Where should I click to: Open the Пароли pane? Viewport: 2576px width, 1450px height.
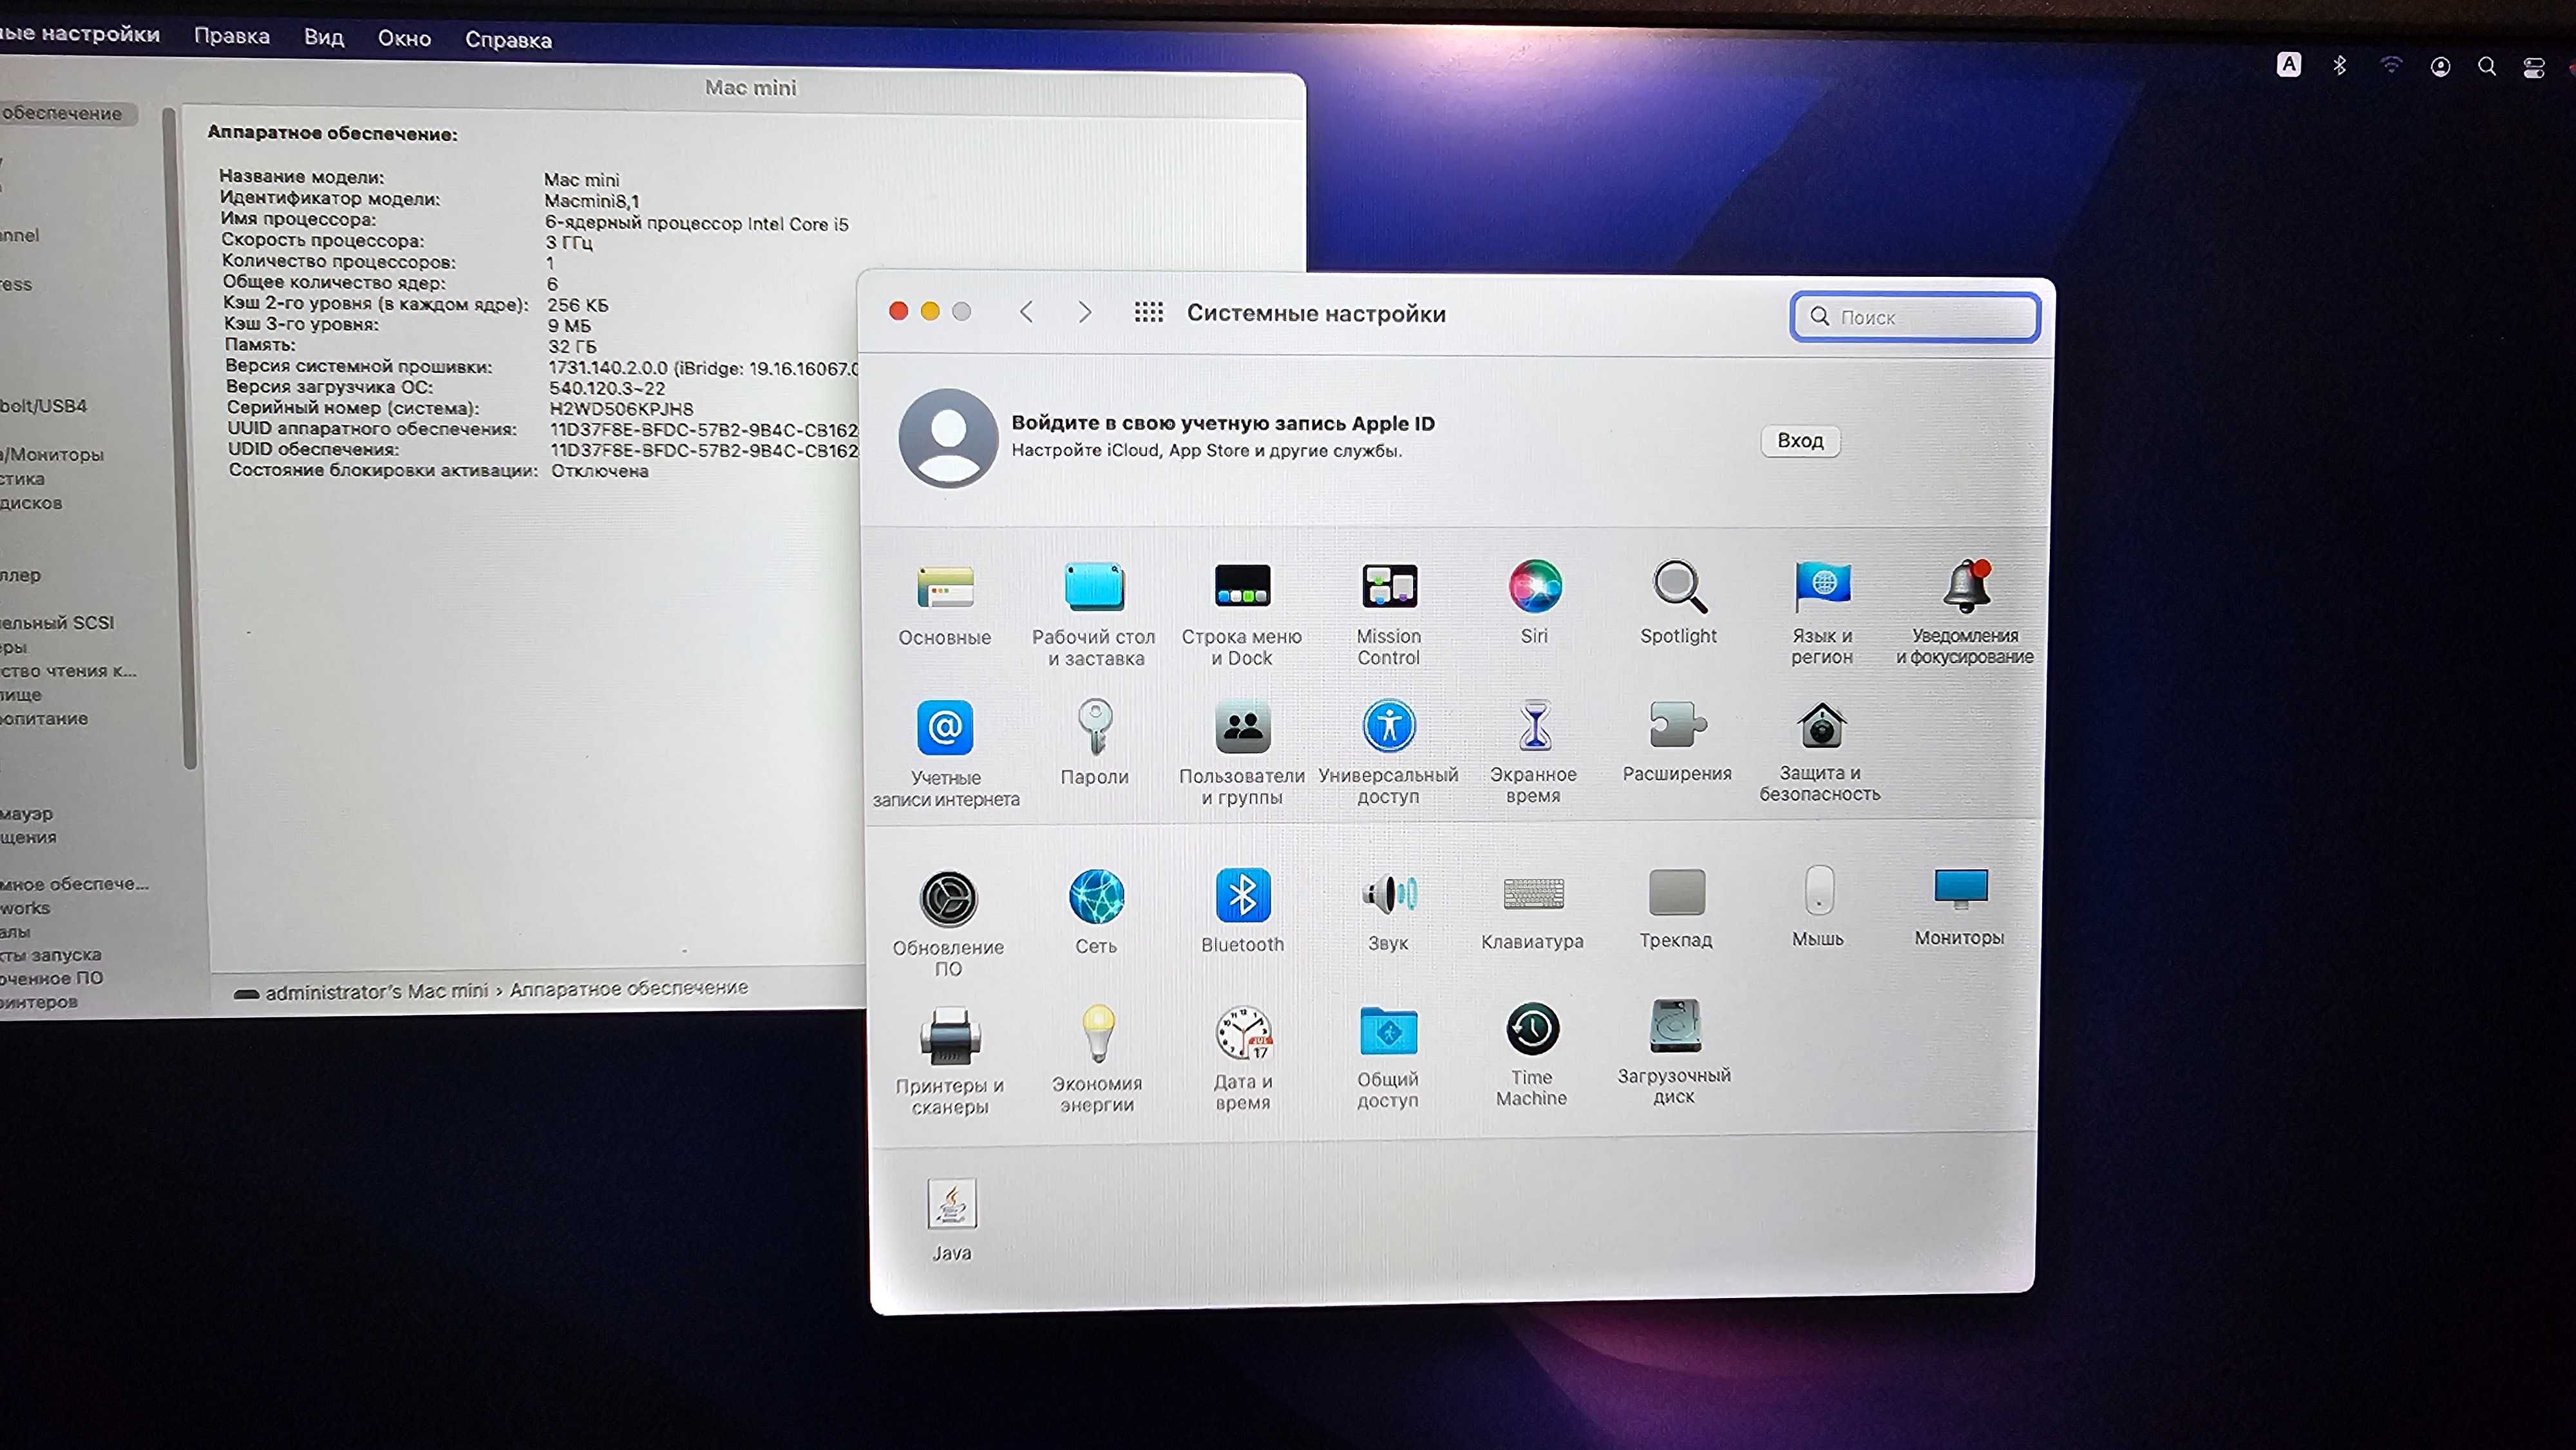(x=1095, y=743)
